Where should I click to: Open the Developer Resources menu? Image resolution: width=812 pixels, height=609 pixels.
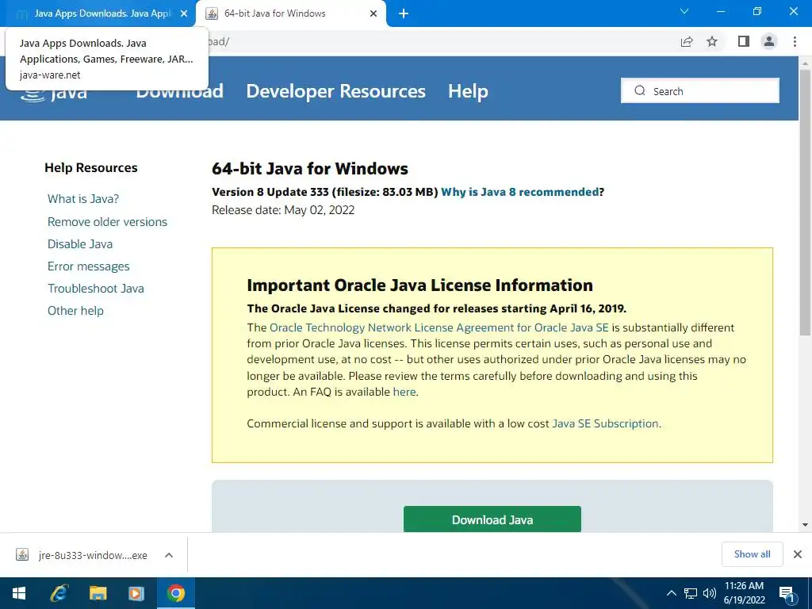click(x=335, y=91)
